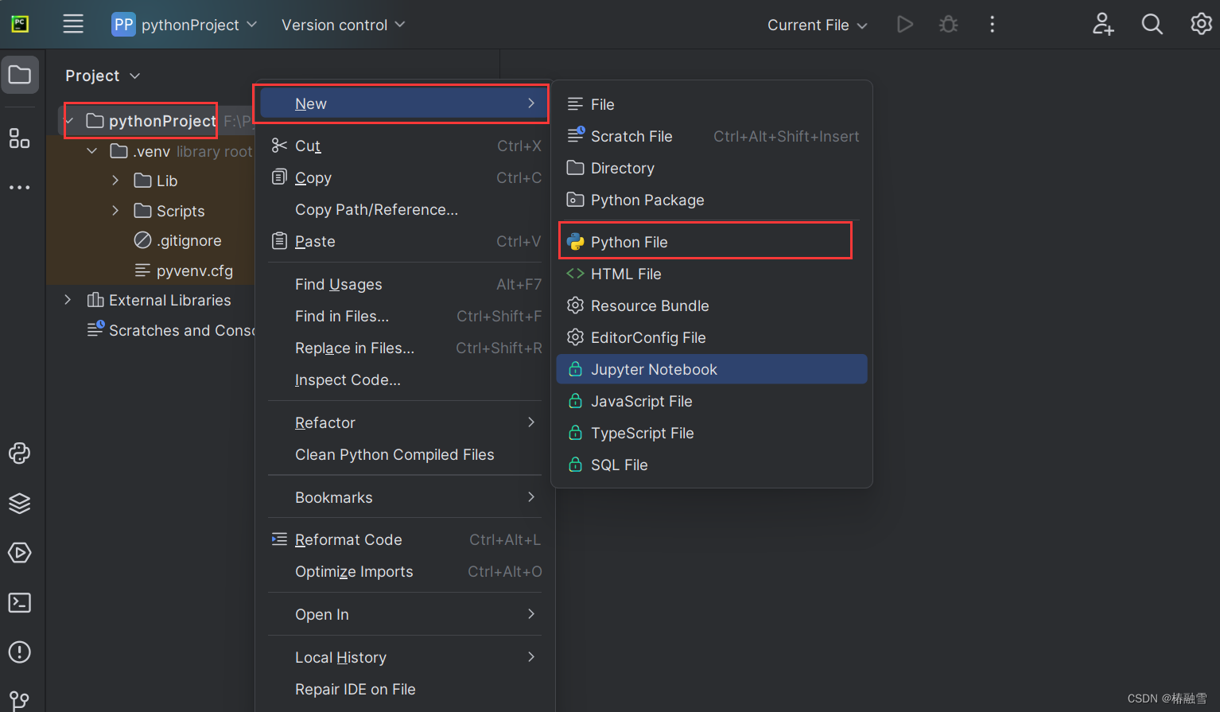Create a new JavaScript File
Viewport: 1220px width, 712px height.
point(712,401)
